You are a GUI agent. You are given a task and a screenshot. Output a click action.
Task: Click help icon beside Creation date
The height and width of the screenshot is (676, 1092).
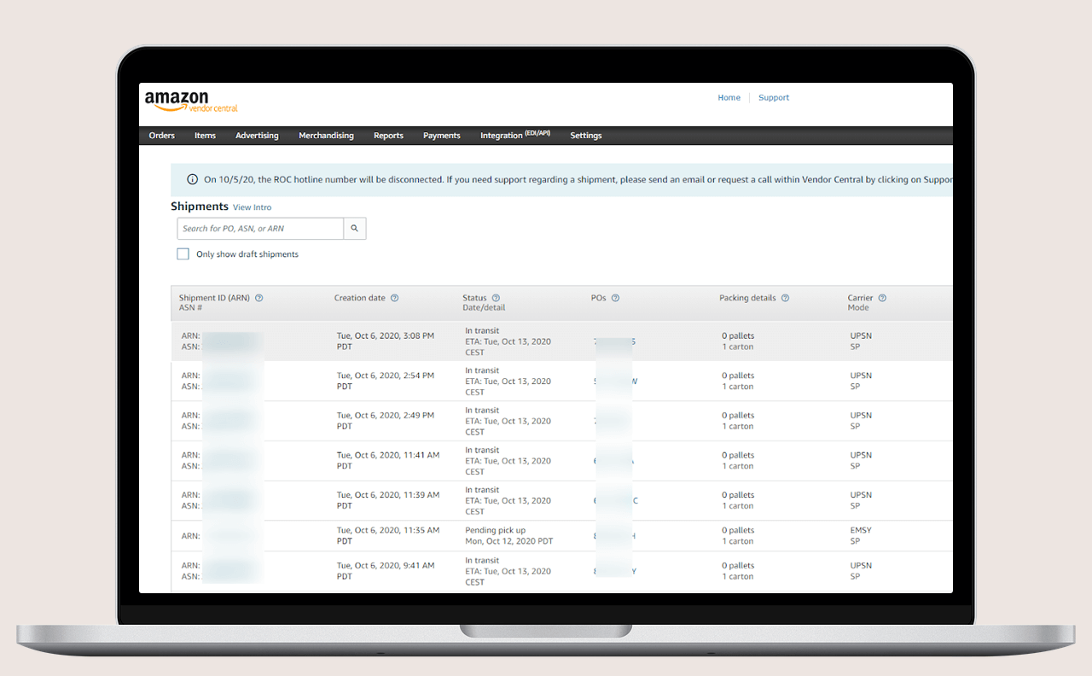394,298
